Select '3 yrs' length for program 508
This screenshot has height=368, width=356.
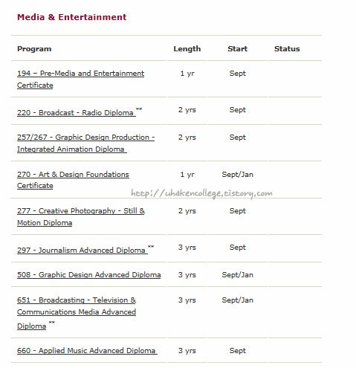click(187, 275)
